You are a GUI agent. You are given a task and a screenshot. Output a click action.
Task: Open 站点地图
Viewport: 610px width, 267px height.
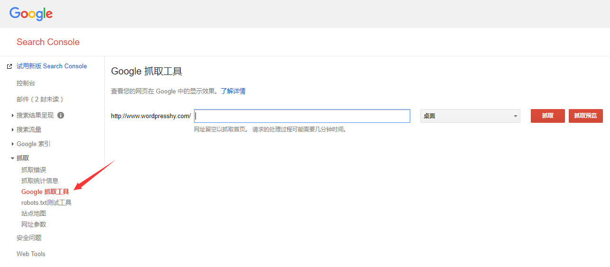34,213
